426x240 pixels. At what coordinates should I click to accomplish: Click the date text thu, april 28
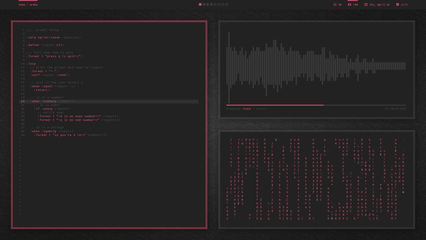click(x=379, y=4)
